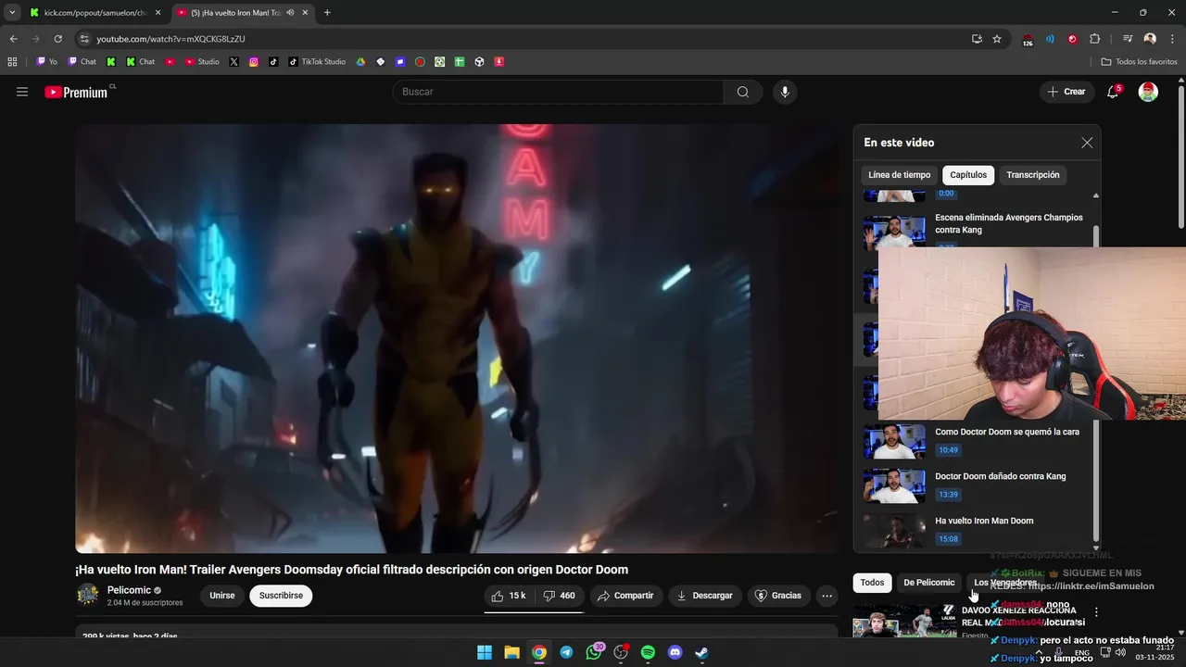Viewport: 1186px width, 667px height.
Task: Toggle Suscribirse to Pelicomic channel
Action: (281, 596)
